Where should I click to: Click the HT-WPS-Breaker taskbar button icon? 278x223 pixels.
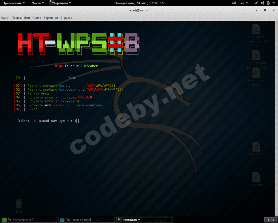click(4, 220)
